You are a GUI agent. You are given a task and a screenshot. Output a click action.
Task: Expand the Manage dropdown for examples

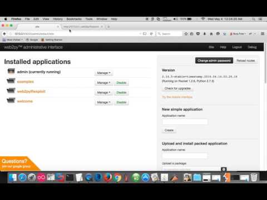[x=103, y=83]
